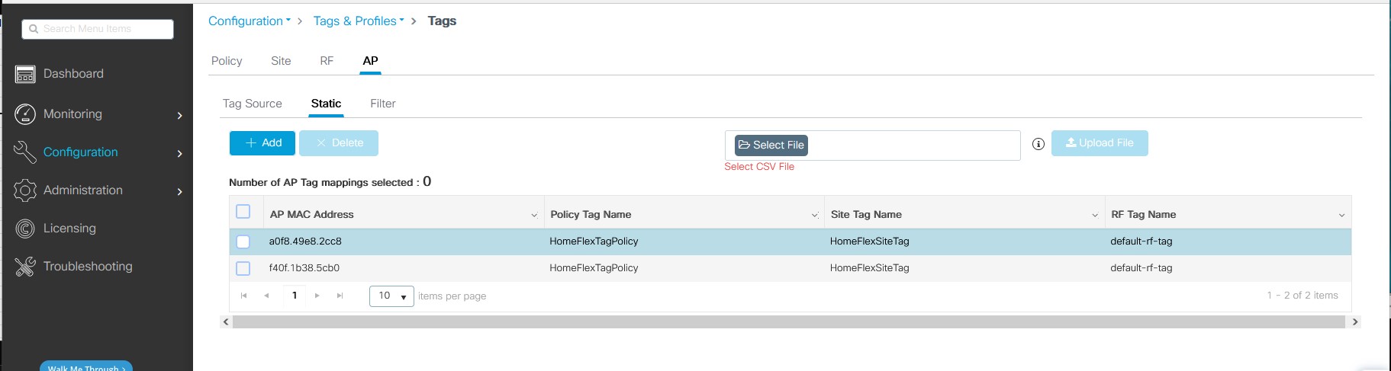Click the f40f.1b38.5cb0 MAC address cell
Viewport: 1391px width, 371px height.
coord(304,268)
